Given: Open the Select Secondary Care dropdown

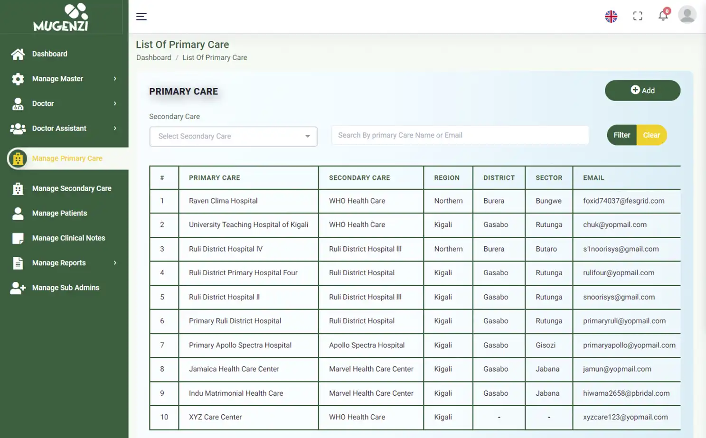Looking at the screenshot, I should point(233,136).
